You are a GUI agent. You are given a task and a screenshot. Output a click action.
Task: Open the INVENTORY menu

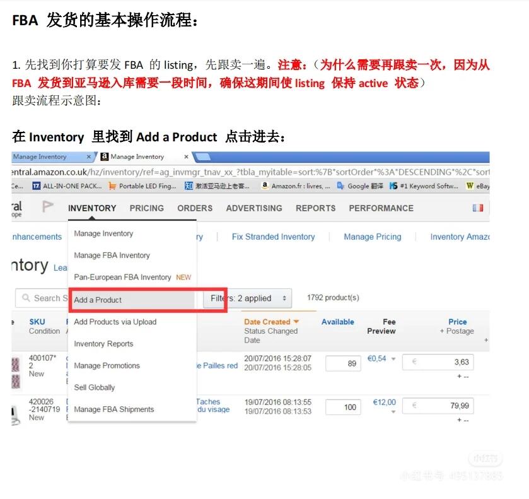tap(92, 208)
